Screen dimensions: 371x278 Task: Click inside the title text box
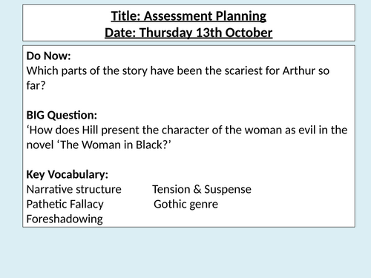188,23
